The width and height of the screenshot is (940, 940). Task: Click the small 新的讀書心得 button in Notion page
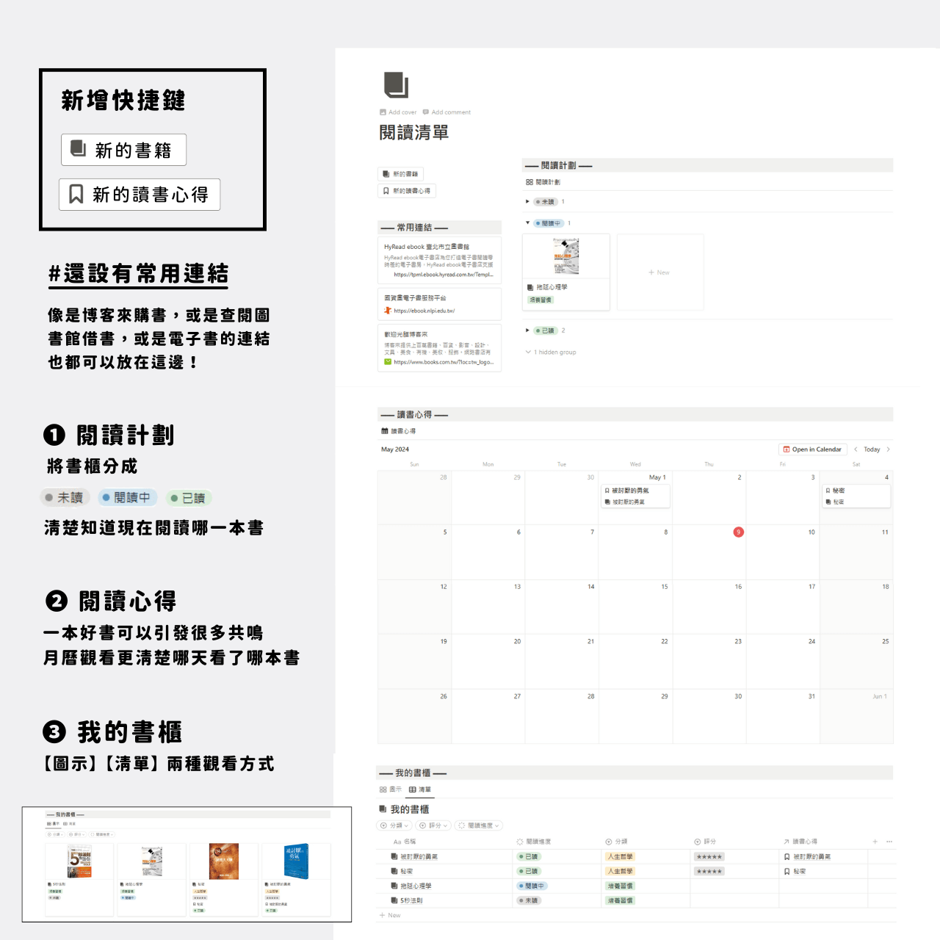407,191
